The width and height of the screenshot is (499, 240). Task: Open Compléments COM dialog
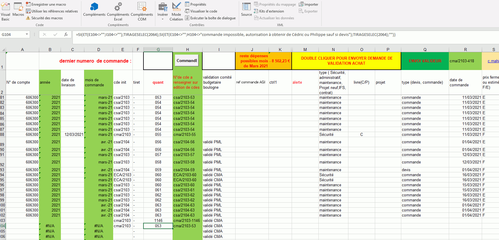point(142,12)
